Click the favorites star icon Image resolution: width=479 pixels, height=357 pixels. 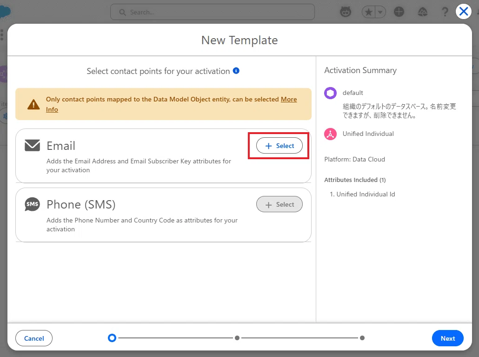point(369,12)
